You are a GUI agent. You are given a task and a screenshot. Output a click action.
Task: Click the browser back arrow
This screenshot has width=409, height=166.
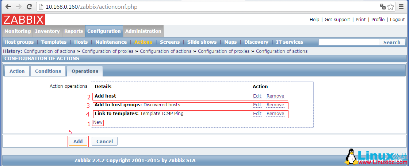[x=8, y=7]
